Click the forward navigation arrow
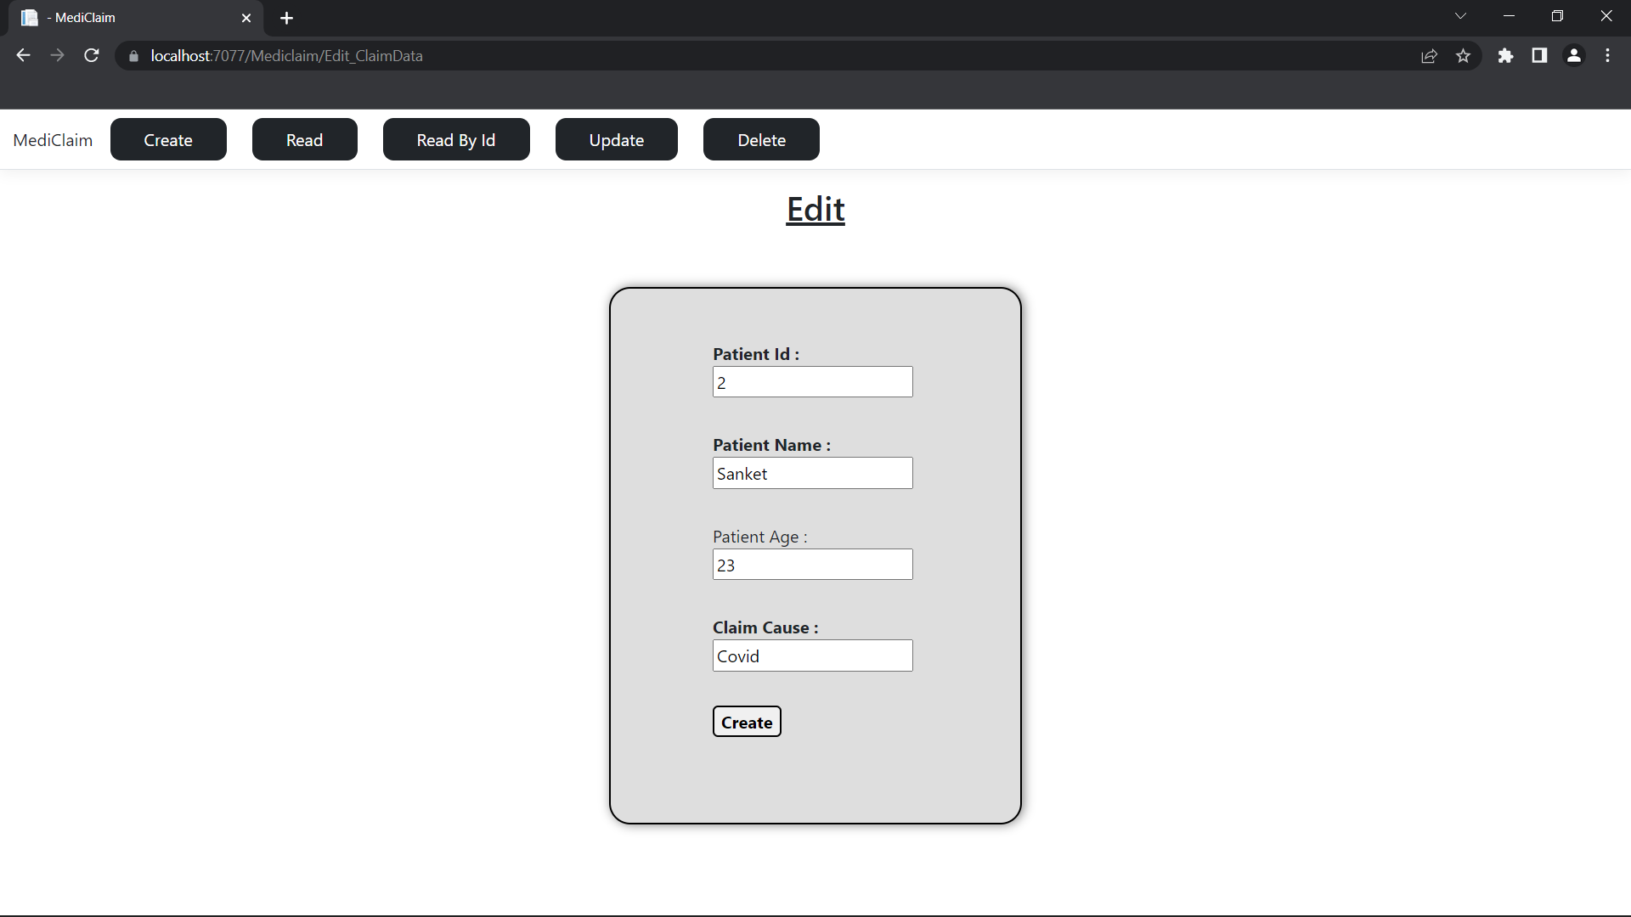 (x=57, y=55)
